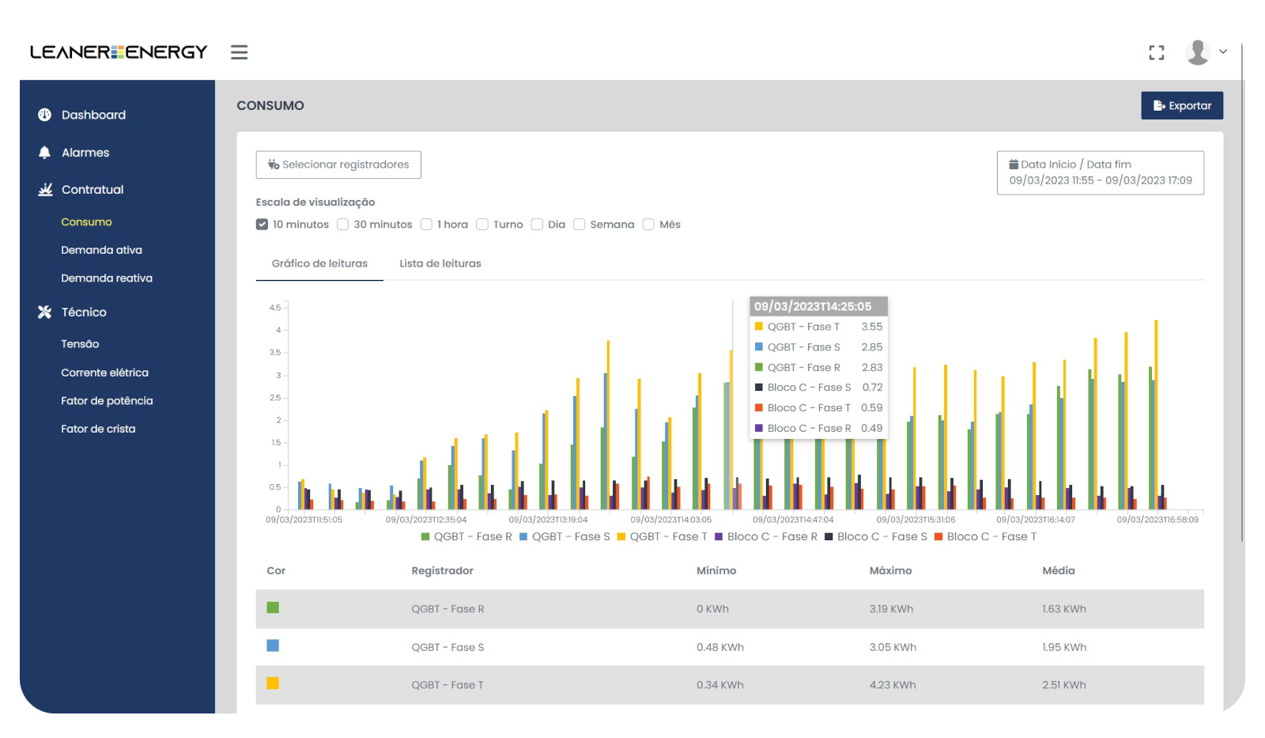Click the gear icon in Selecionar registradores

pyautogui.click(x=274, y=165)
